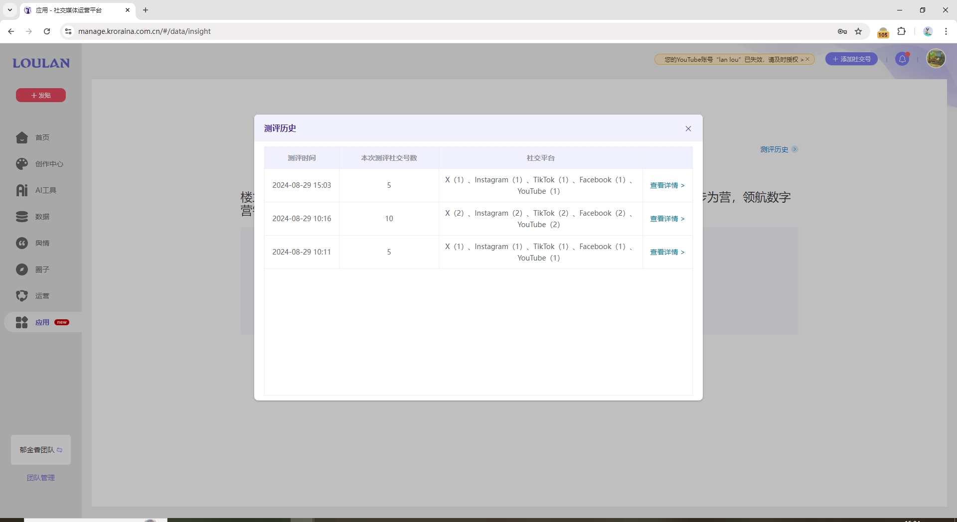Open the user avatar menu

[936, 59]
